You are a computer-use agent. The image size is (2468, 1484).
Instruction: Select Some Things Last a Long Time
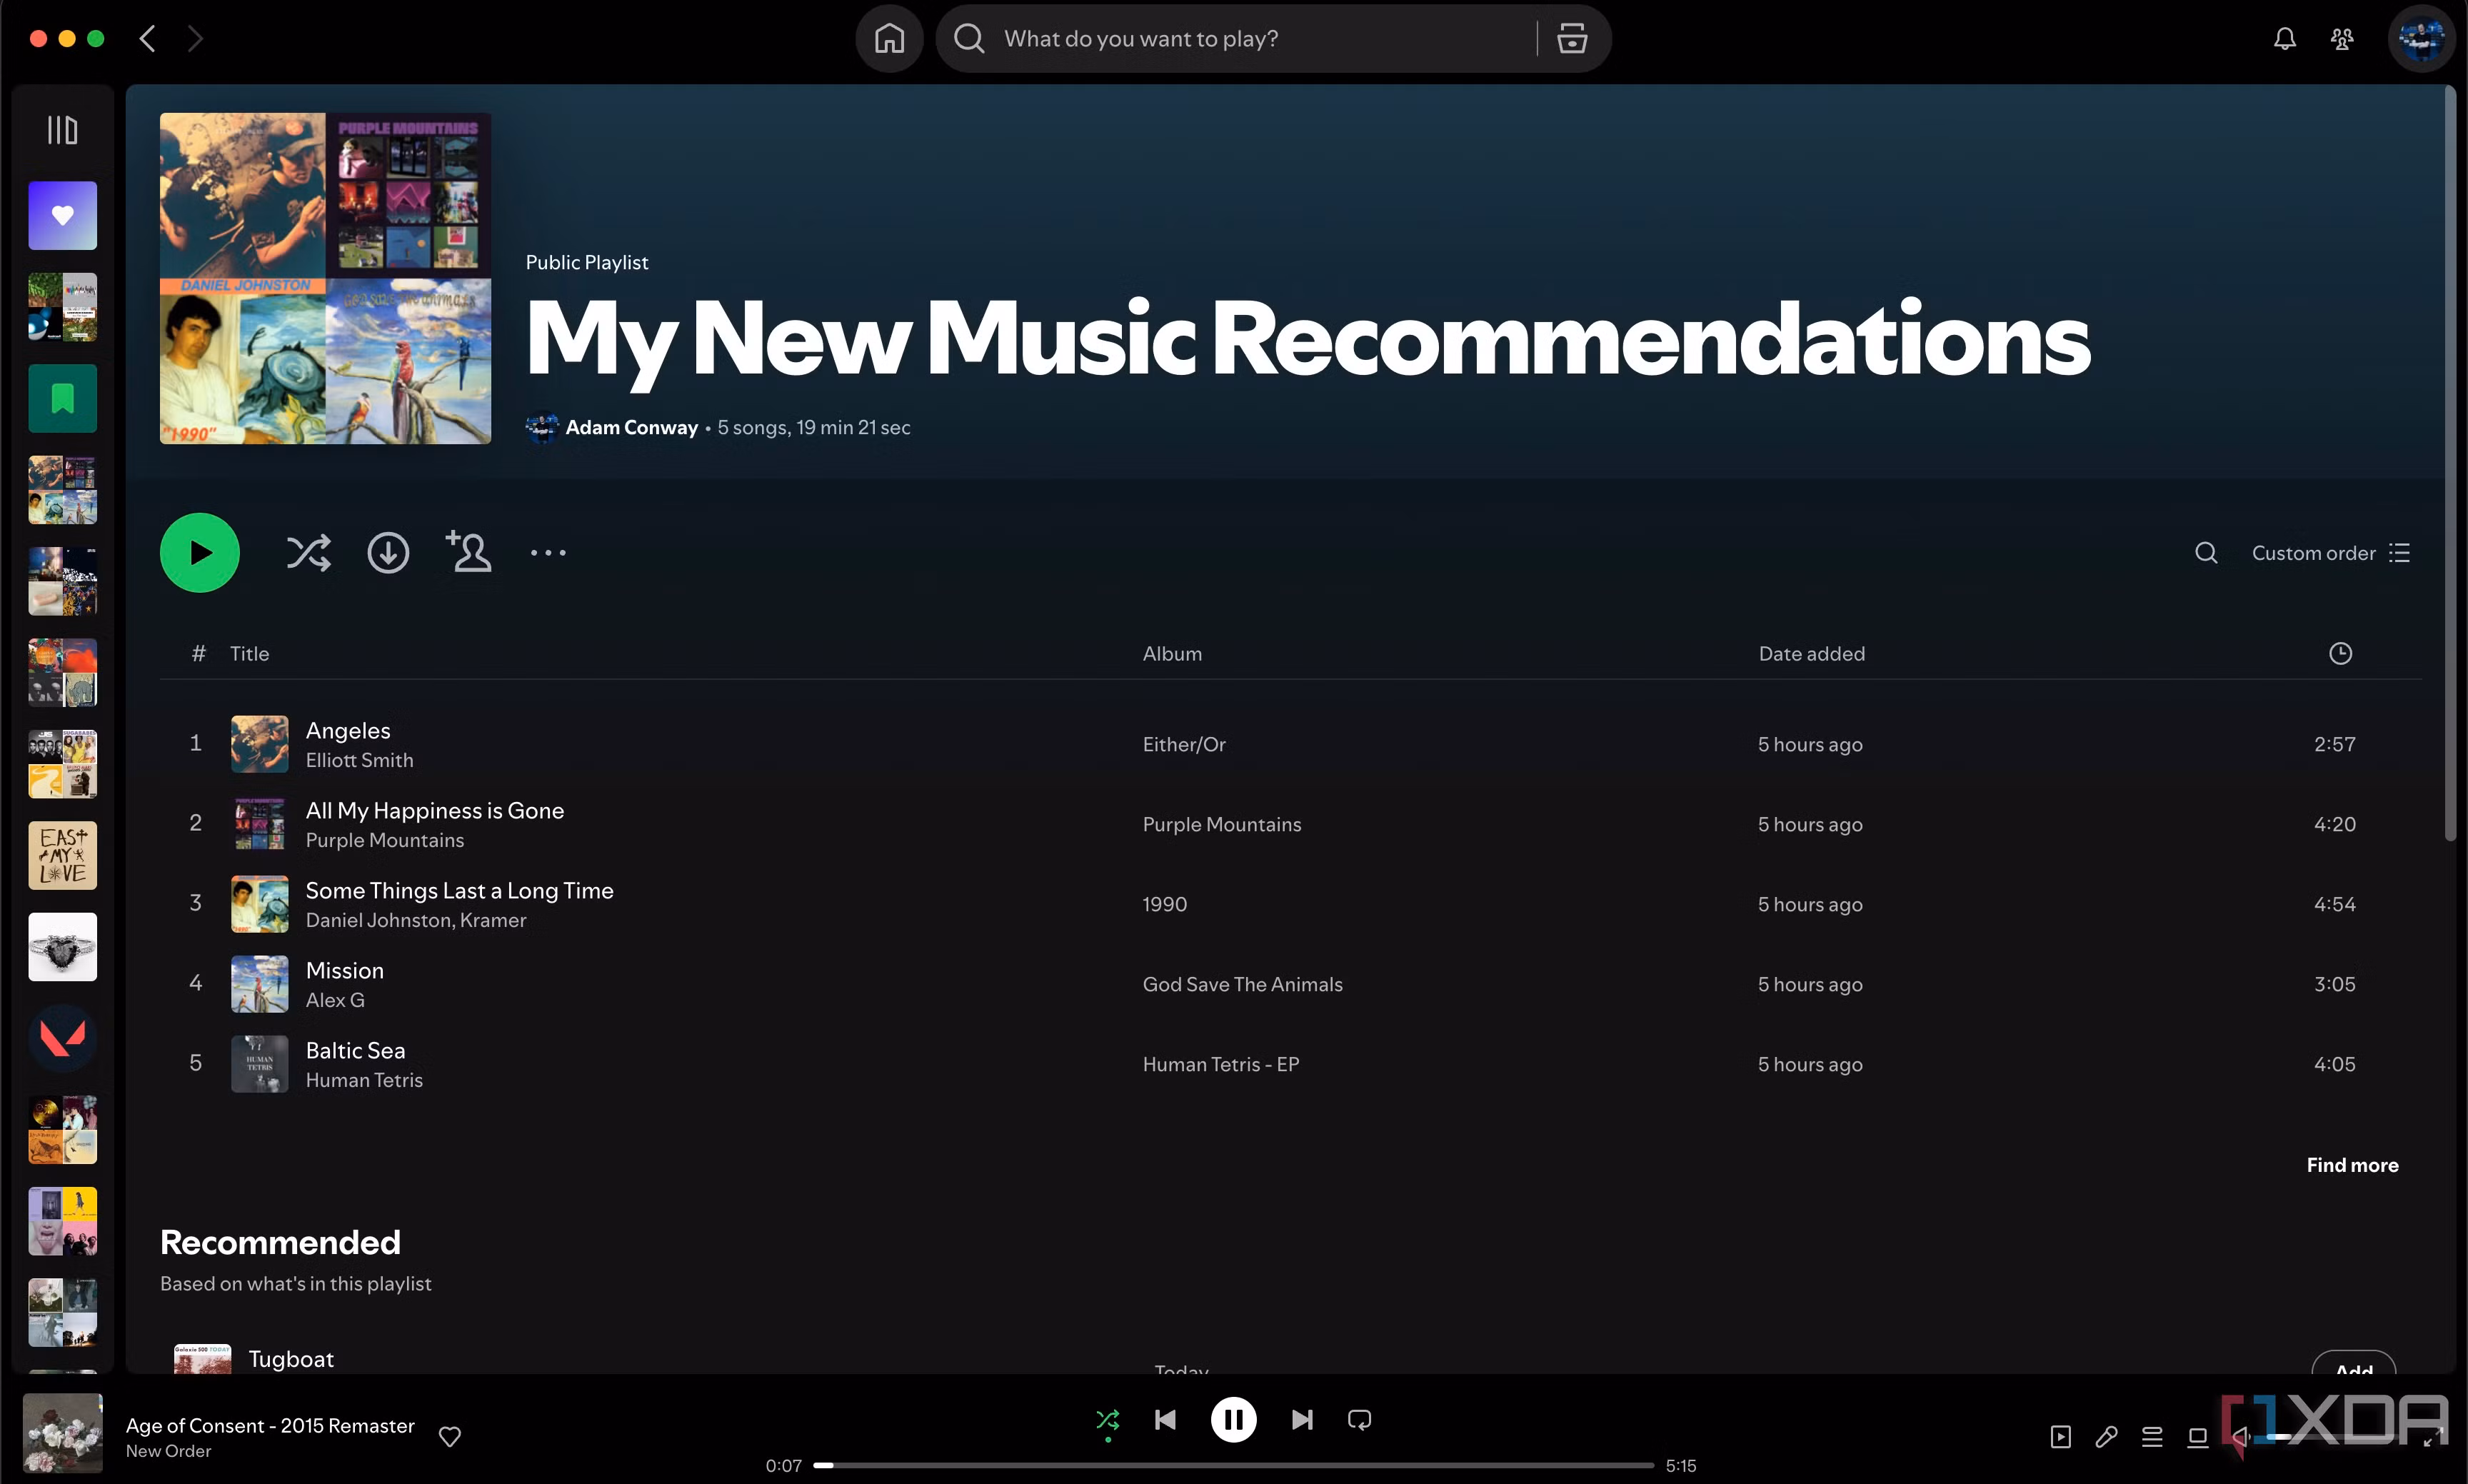click(459, 890)
